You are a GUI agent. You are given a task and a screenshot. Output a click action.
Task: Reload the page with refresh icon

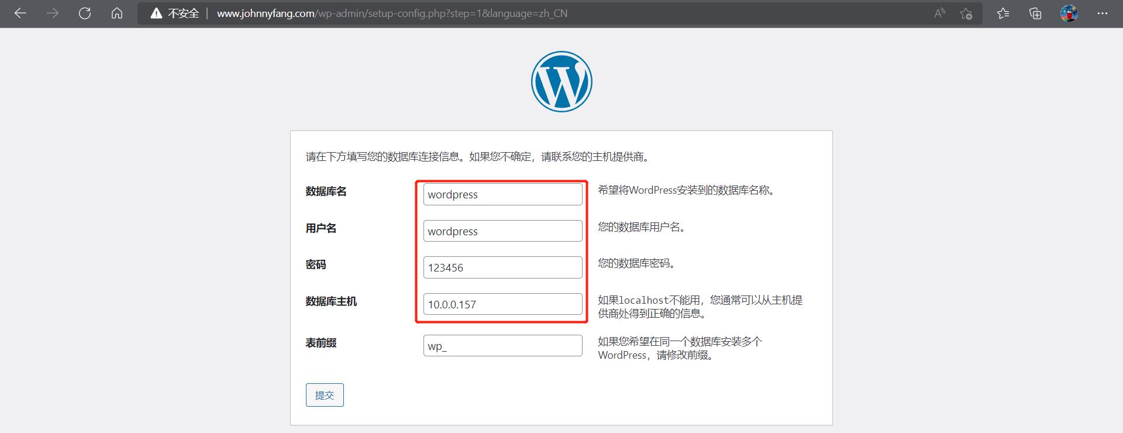[85, 13]
